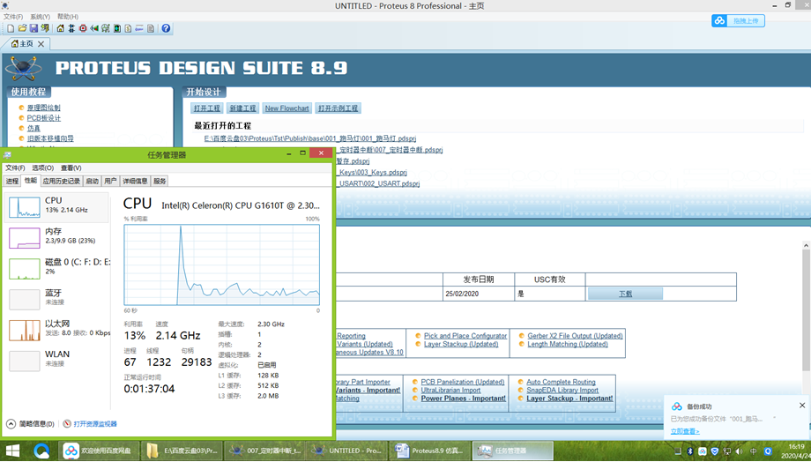811x462 pixels.
Task: Open Task Manager 文件(F) menu
Action: coord(15,168)
